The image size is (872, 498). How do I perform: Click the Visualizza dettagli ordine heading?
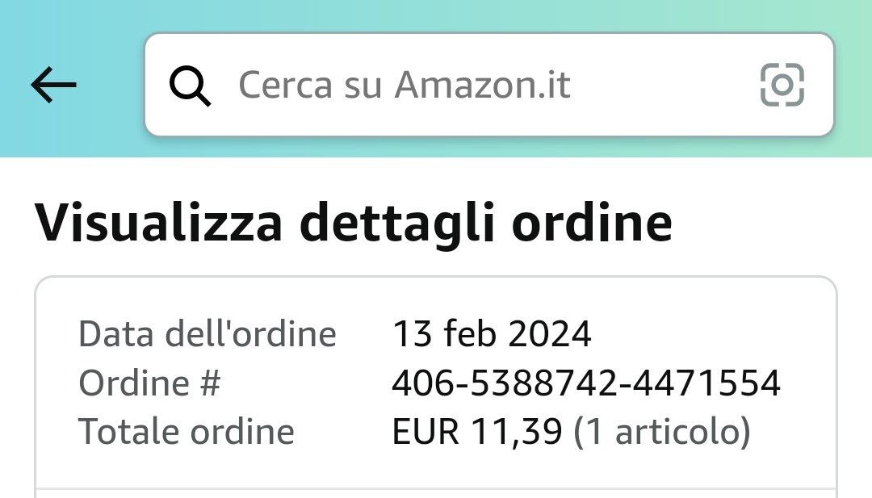(x=354, y=223)
